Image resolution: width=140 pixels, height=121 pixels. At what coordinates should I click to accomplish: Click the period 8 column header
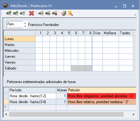pos(89,33)
